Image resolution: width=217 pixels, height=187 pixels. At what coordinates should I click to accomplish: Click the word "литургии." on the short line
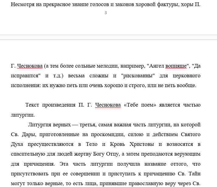pyautogui.click(x=23, y=115)
